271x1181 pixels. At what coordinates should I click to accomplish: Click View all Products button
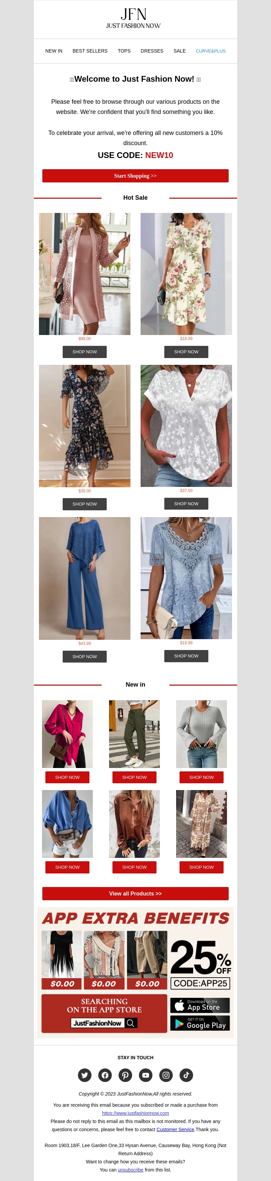tap(135, 893)
